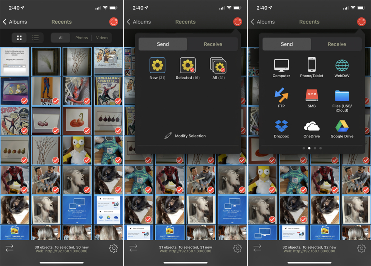Choose the All (31) send option
Screen dimensions: 371x266
click(x=218, y=69)
